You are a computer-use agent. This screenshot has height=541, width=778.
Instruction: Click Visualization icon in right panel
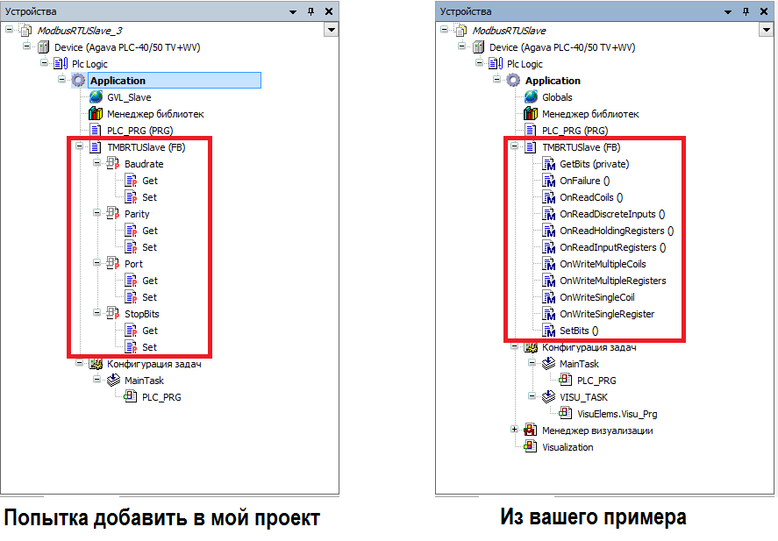(x=531, y=447)
